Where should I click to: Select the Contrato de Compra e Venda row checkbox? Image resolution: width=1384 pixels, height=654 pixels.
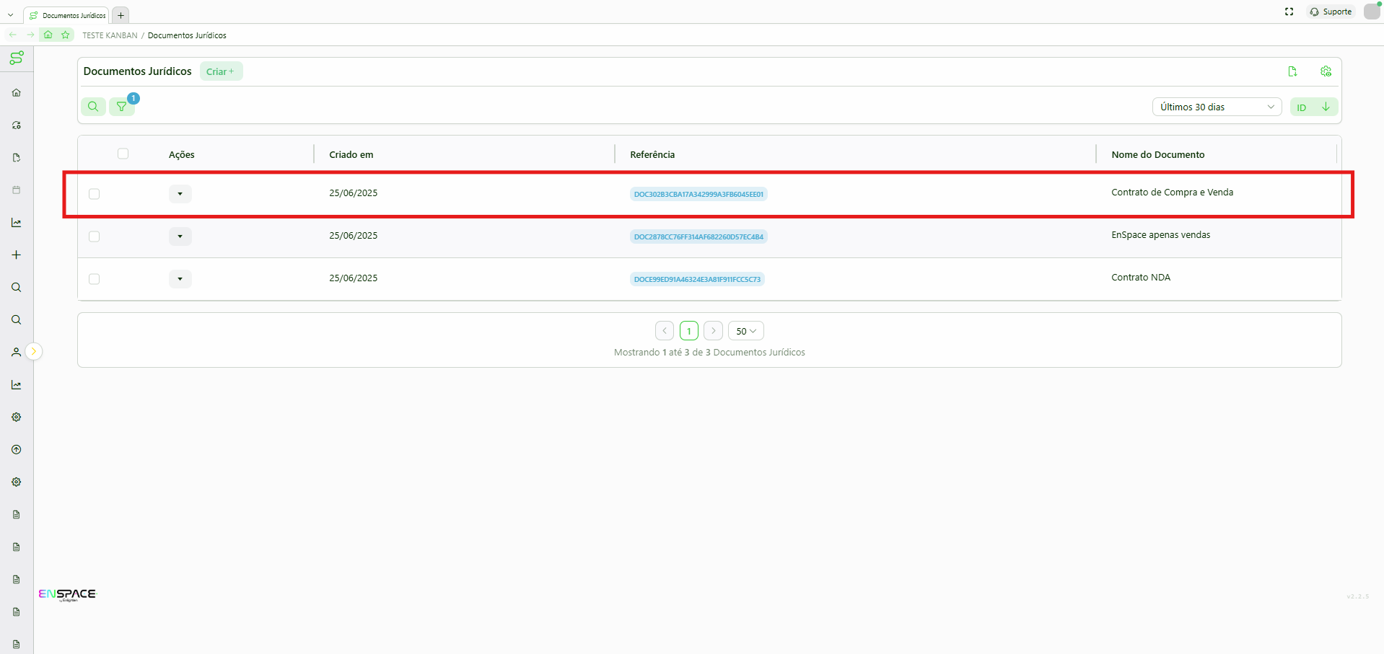tap(95, 194)
